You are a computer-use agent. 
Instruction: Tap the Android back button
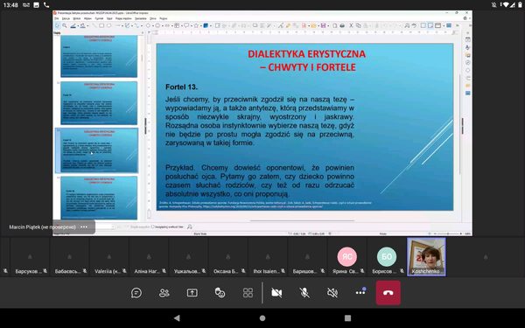177,318
